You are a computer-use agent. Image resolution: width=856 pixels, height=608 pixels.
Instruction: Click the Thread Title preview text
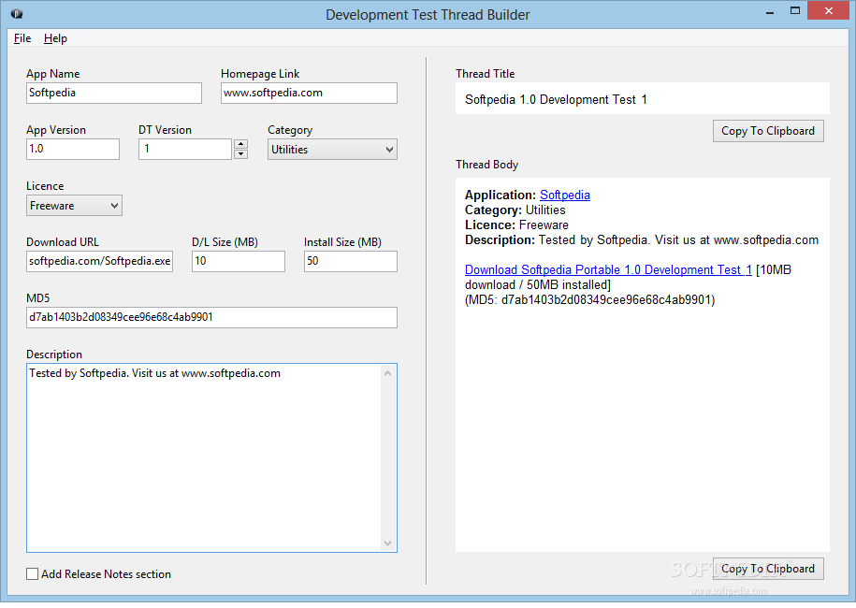556,100
